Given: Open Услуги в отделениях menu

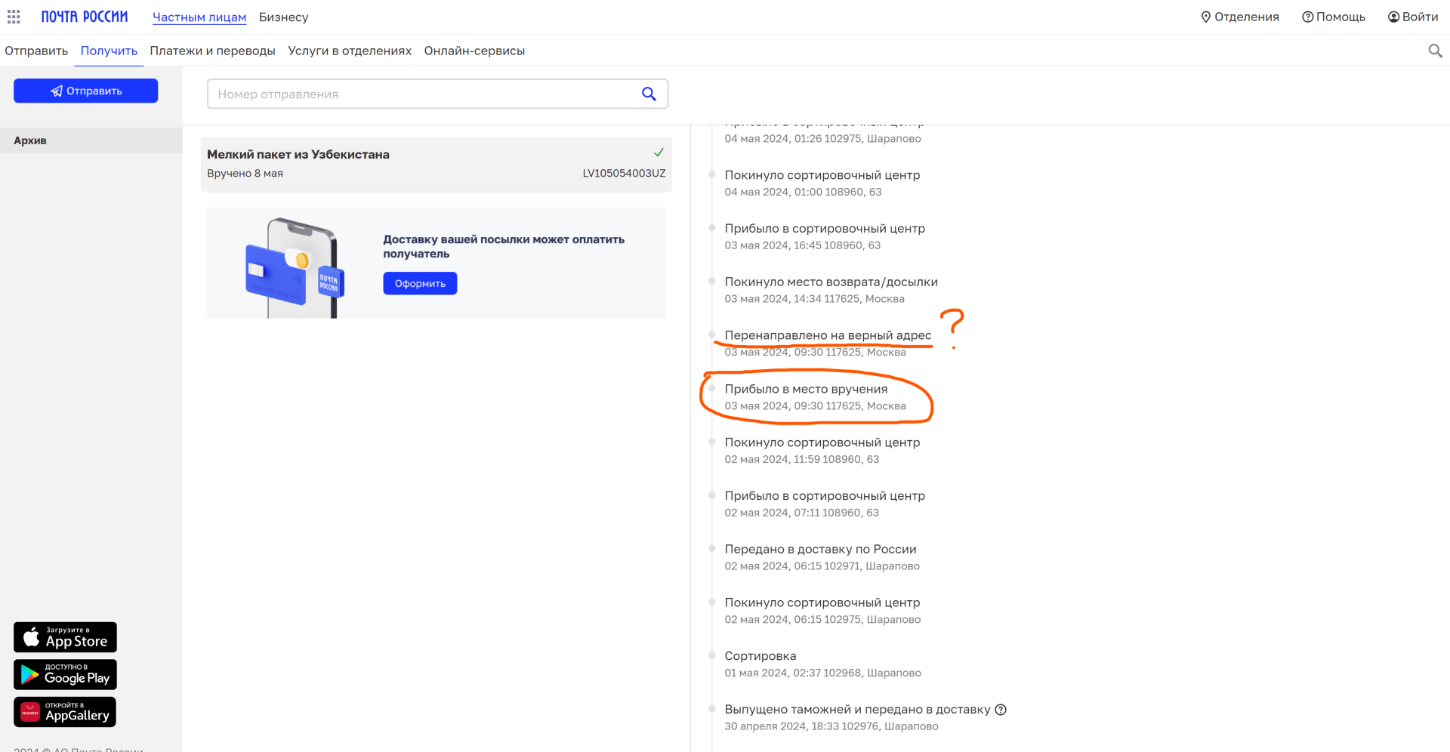Looking at the screenshot, I should tap(350, 51).
